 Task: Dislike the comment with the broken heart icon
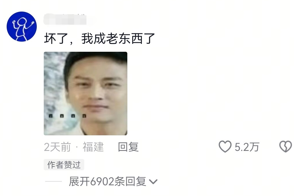pos(286,147)
